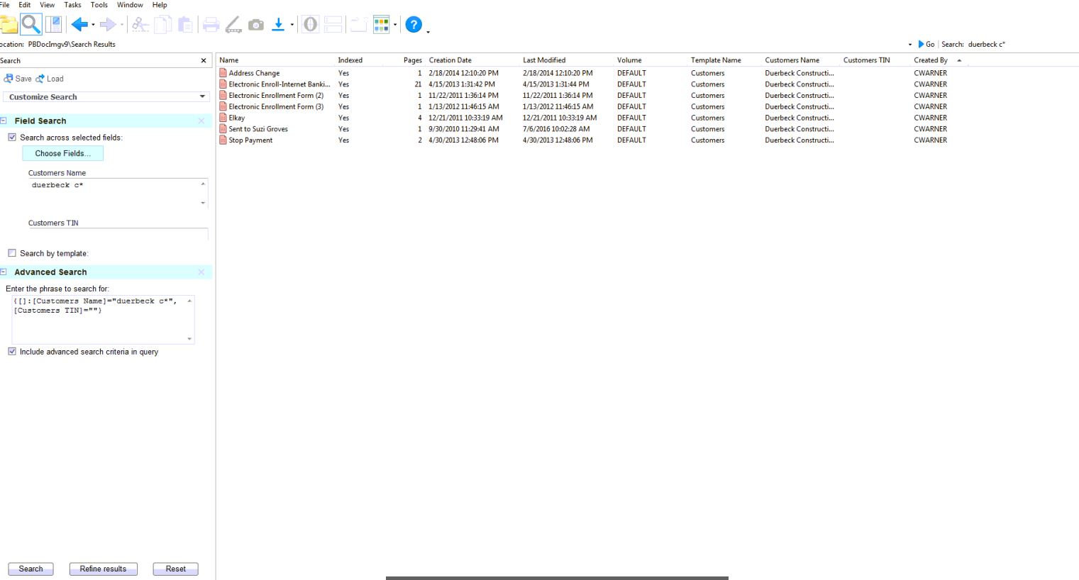Open the folder browser toolbar icon
The image size is (1079, 580).
tap(8, 25)
